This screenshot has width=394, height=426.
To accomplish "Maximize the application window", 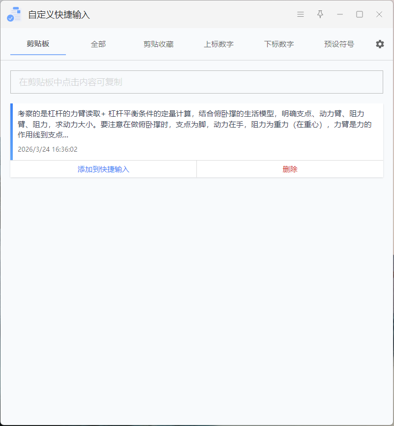I will tap(360, 15).
